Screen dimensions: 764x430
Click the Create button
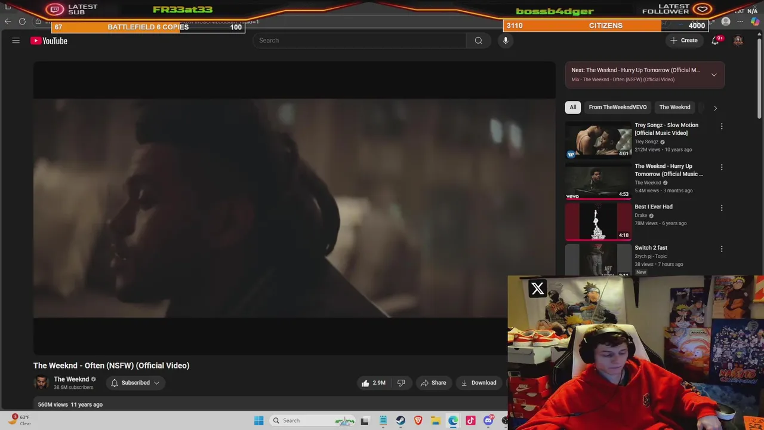click(x=684, y=41)
